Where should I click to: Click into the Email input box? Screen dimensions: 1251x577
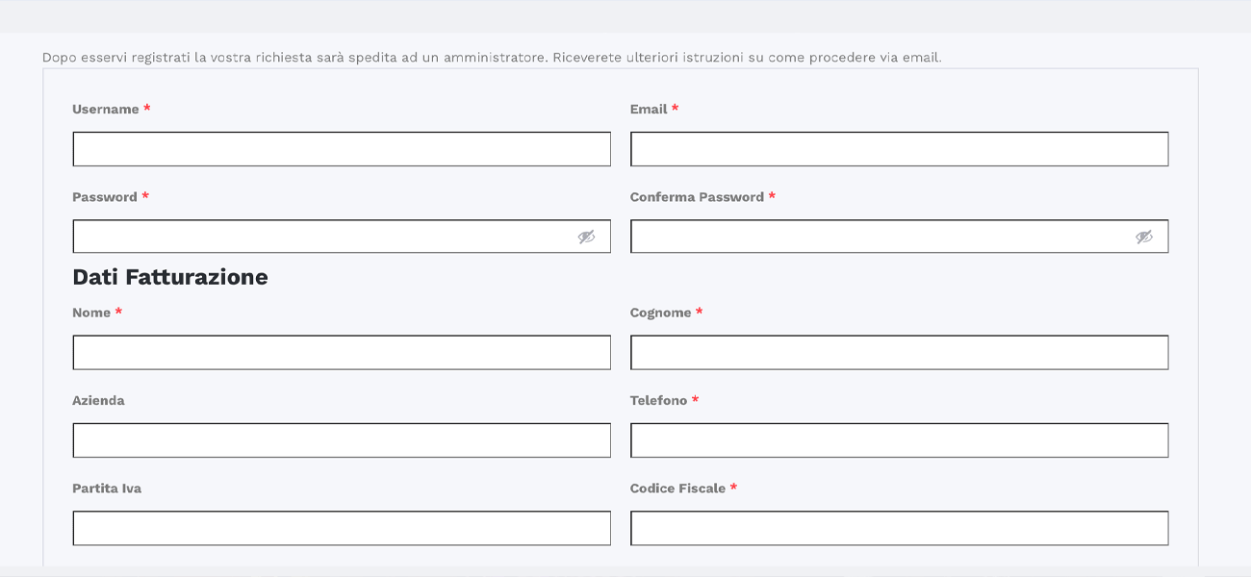click(899, 149)
